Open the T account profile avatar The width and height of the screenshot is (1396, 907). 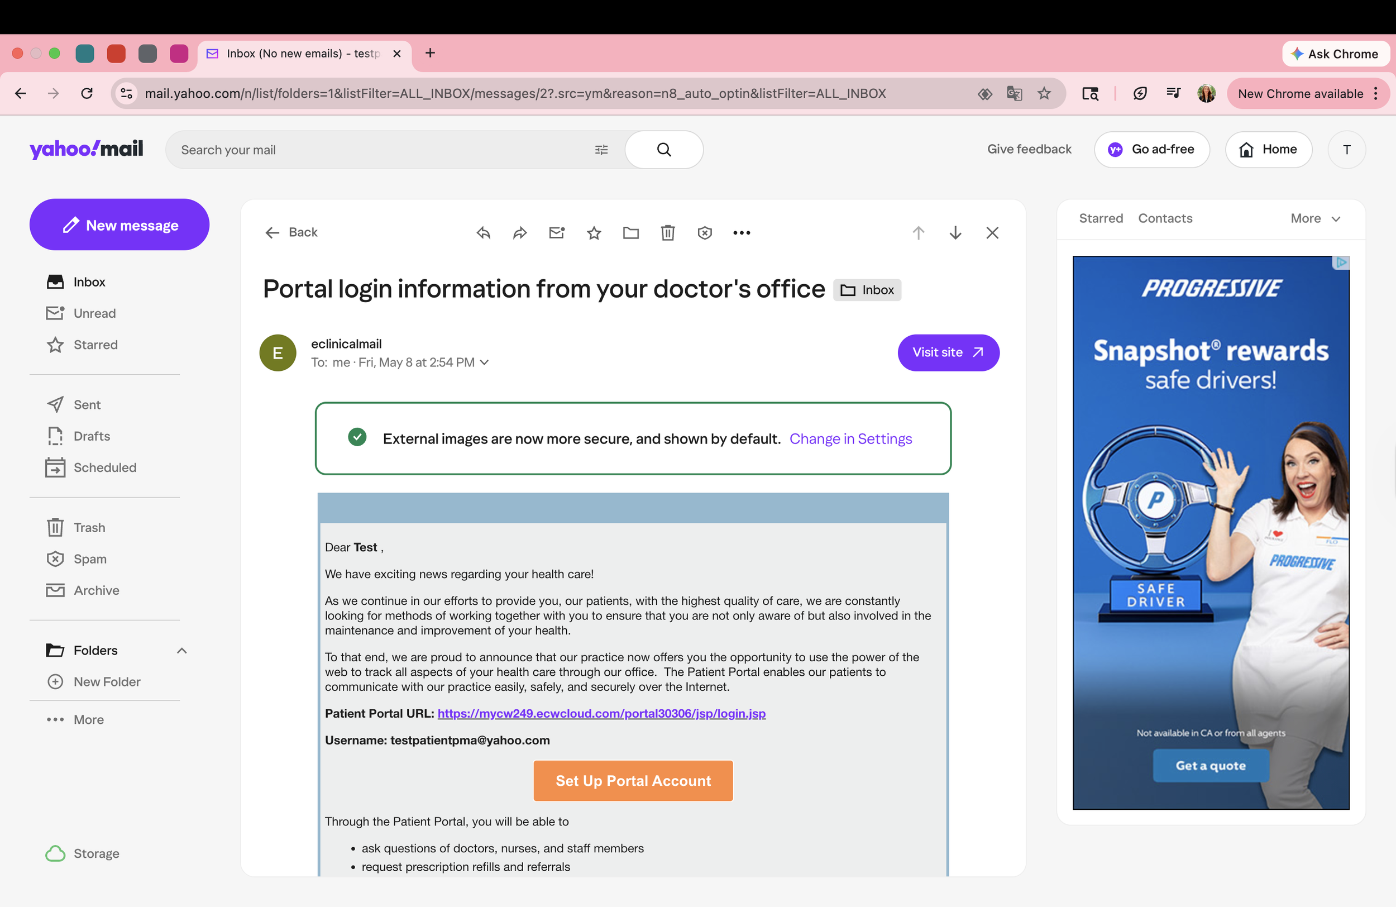coord(1347,150)
